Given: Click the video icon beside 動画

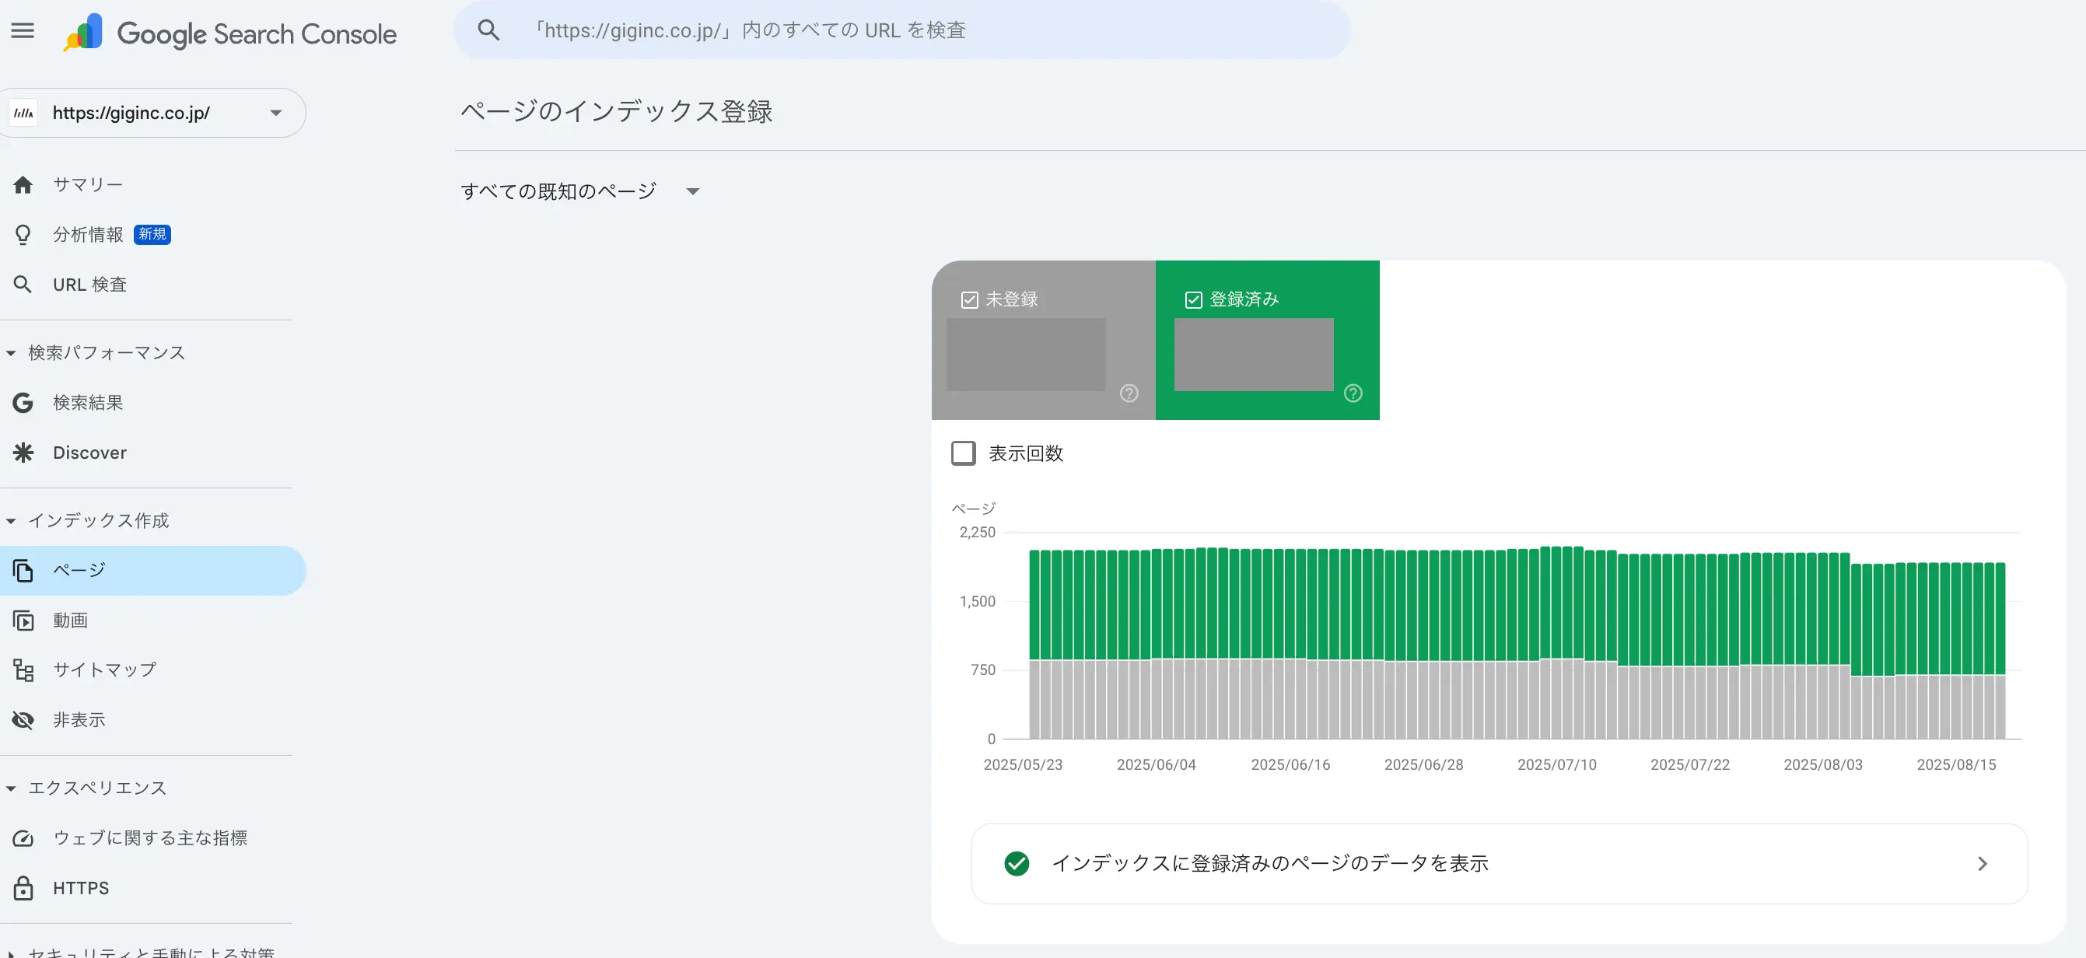Looking at the screenshot, I should click(x=23, y=621).
